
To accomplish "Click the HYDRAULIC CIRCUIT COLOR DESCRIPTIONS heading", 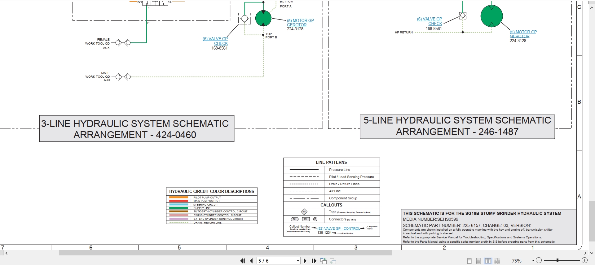I will pyautogui.click(x=212, y=191).
